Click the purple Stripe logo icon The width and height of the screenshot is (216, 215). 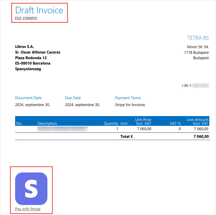click(31, 189)
